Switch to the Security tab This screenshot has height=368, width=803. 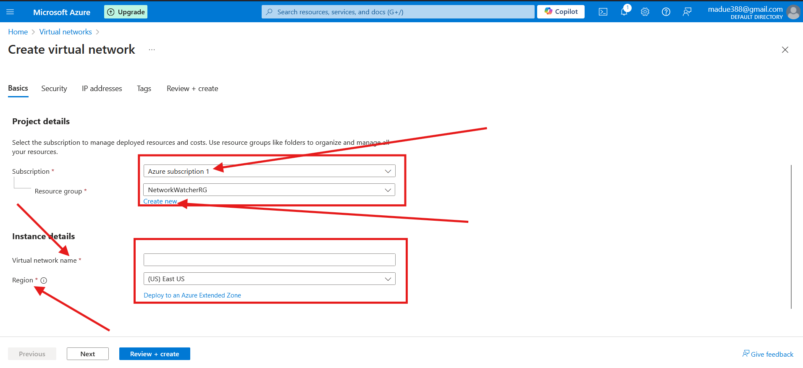[x=54, y=89]
